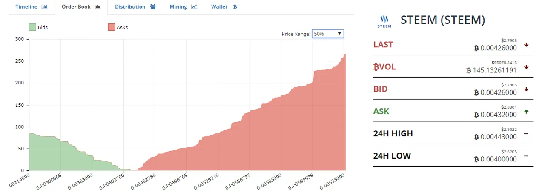Click the Bids legend label
The width and height of the screenshot is (545, 196).
click(43, 27)
